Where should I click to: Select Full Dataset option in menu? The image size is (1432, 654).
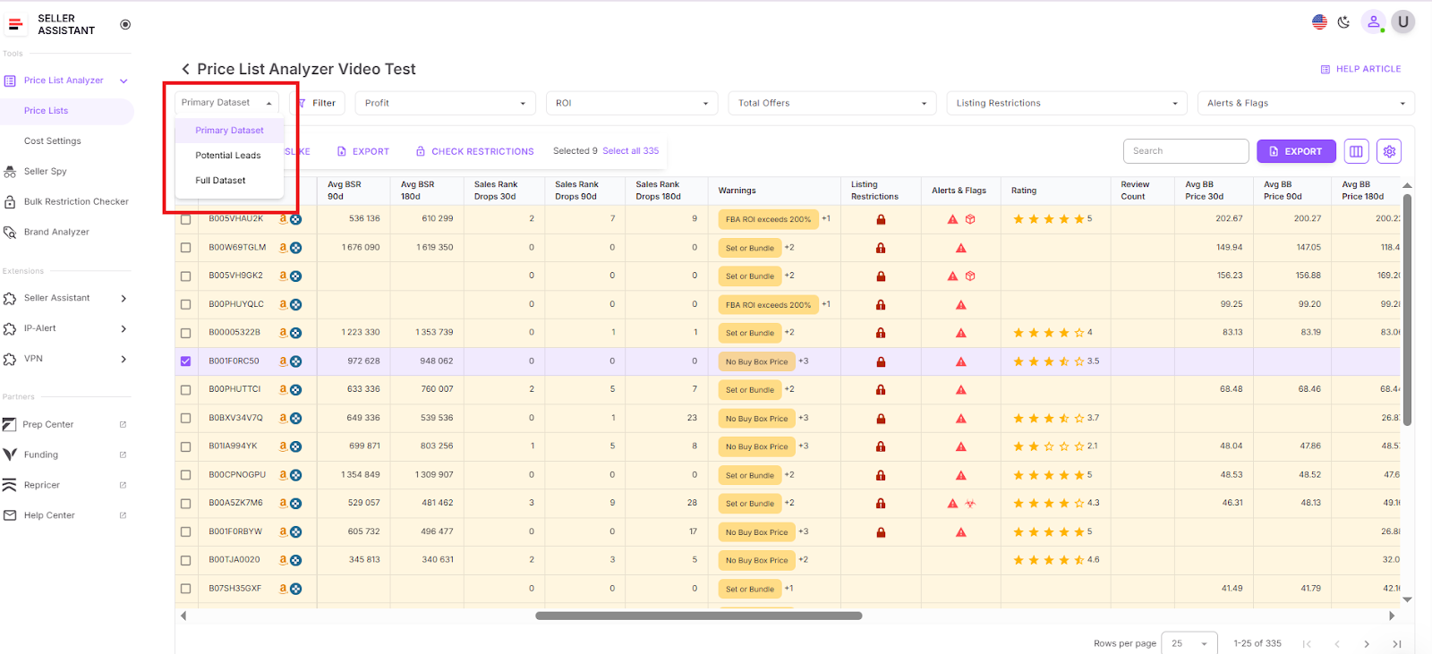[x=221, y=181]
